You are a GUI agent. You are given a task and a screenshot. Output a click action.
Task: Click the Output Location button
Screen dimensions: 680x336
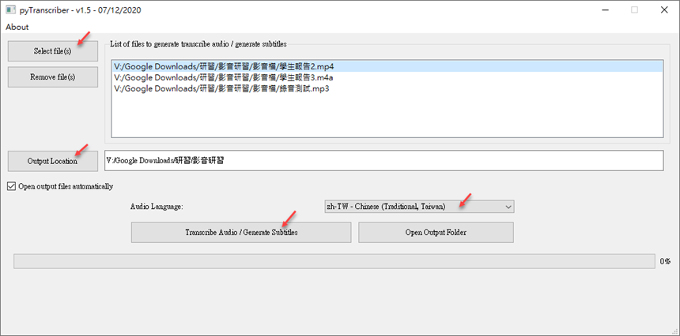pyautogui.click(x=52, y=162)
